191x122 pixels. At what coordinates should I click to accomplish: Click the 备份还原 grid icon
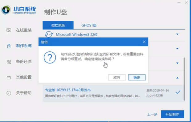[9, 62]
